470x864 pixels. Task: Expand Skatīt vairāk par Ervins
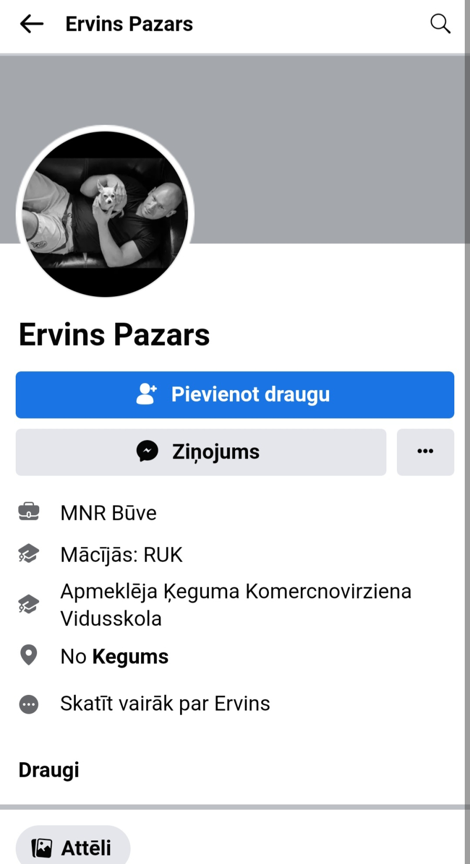pyautogui.click(x=166, y=704)
